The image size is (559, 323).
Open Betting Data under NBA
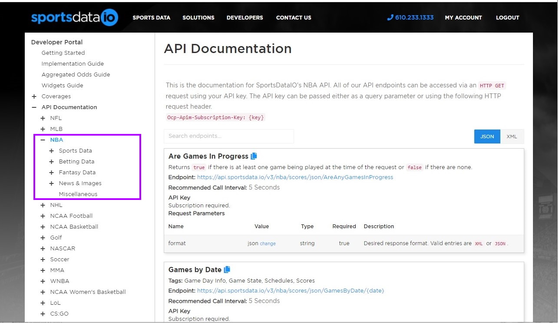click(76, 162)
